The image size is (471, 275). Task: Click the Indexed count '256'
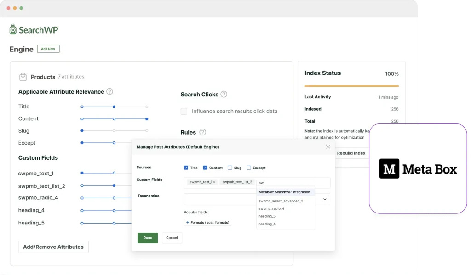pyautogui.click(x=395, y=109)
